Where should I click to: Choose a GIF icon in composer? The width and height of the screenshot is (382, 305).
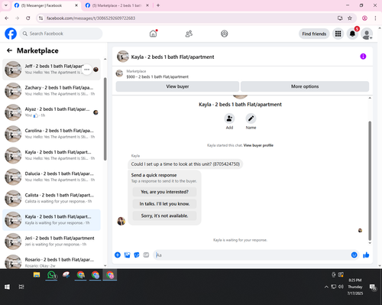click(146, 255)
